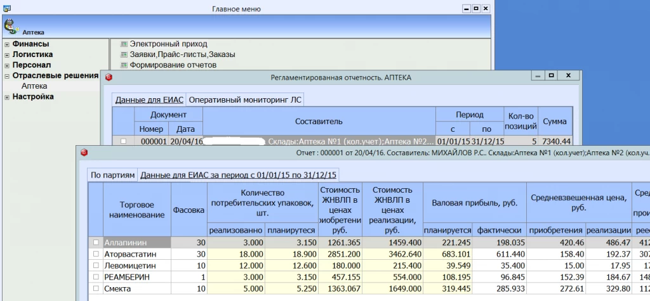
Task: Expand the Персонал tree node
Action: tap(6, 66)
